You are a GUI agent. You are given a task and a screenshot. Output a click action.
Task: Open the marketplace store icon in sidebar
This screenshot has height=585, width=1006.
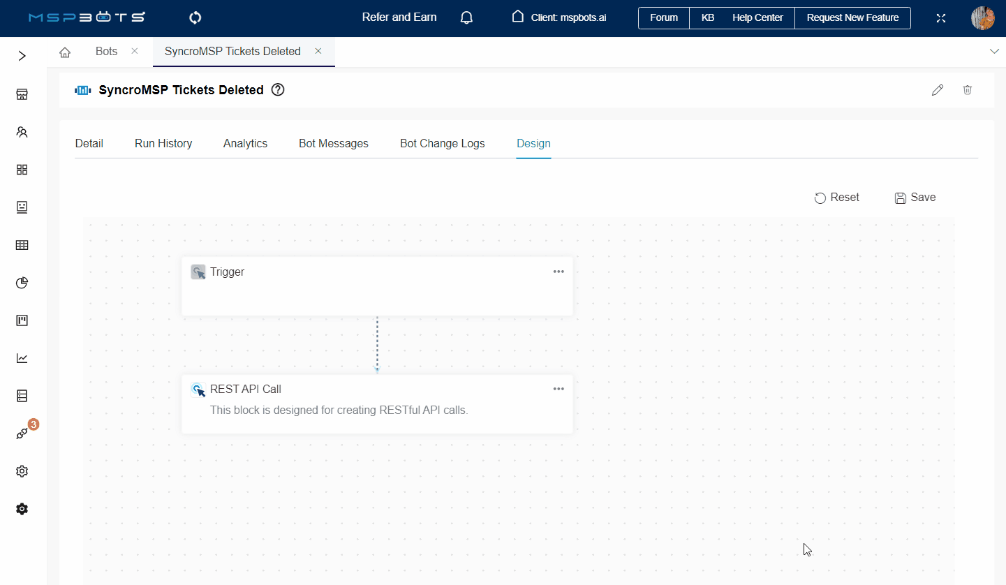[22, 94]
